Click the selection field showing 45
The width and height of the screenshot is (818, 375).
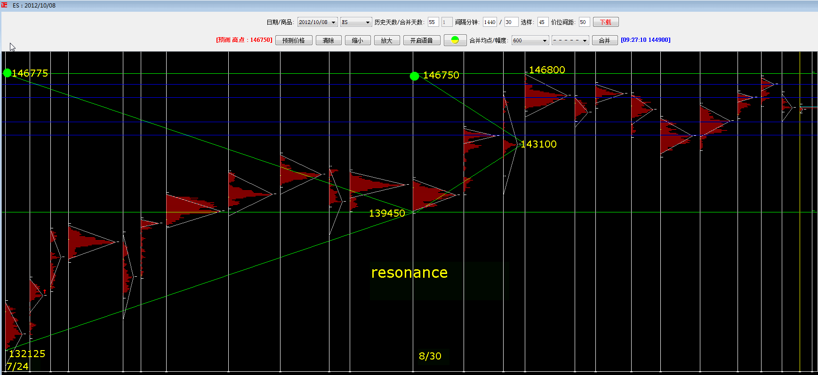pyautogui.click(x=543, y=22)
